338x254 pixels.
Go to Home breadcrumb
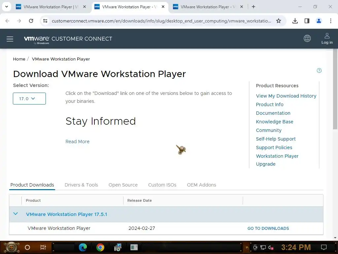[x=19, y=59]
